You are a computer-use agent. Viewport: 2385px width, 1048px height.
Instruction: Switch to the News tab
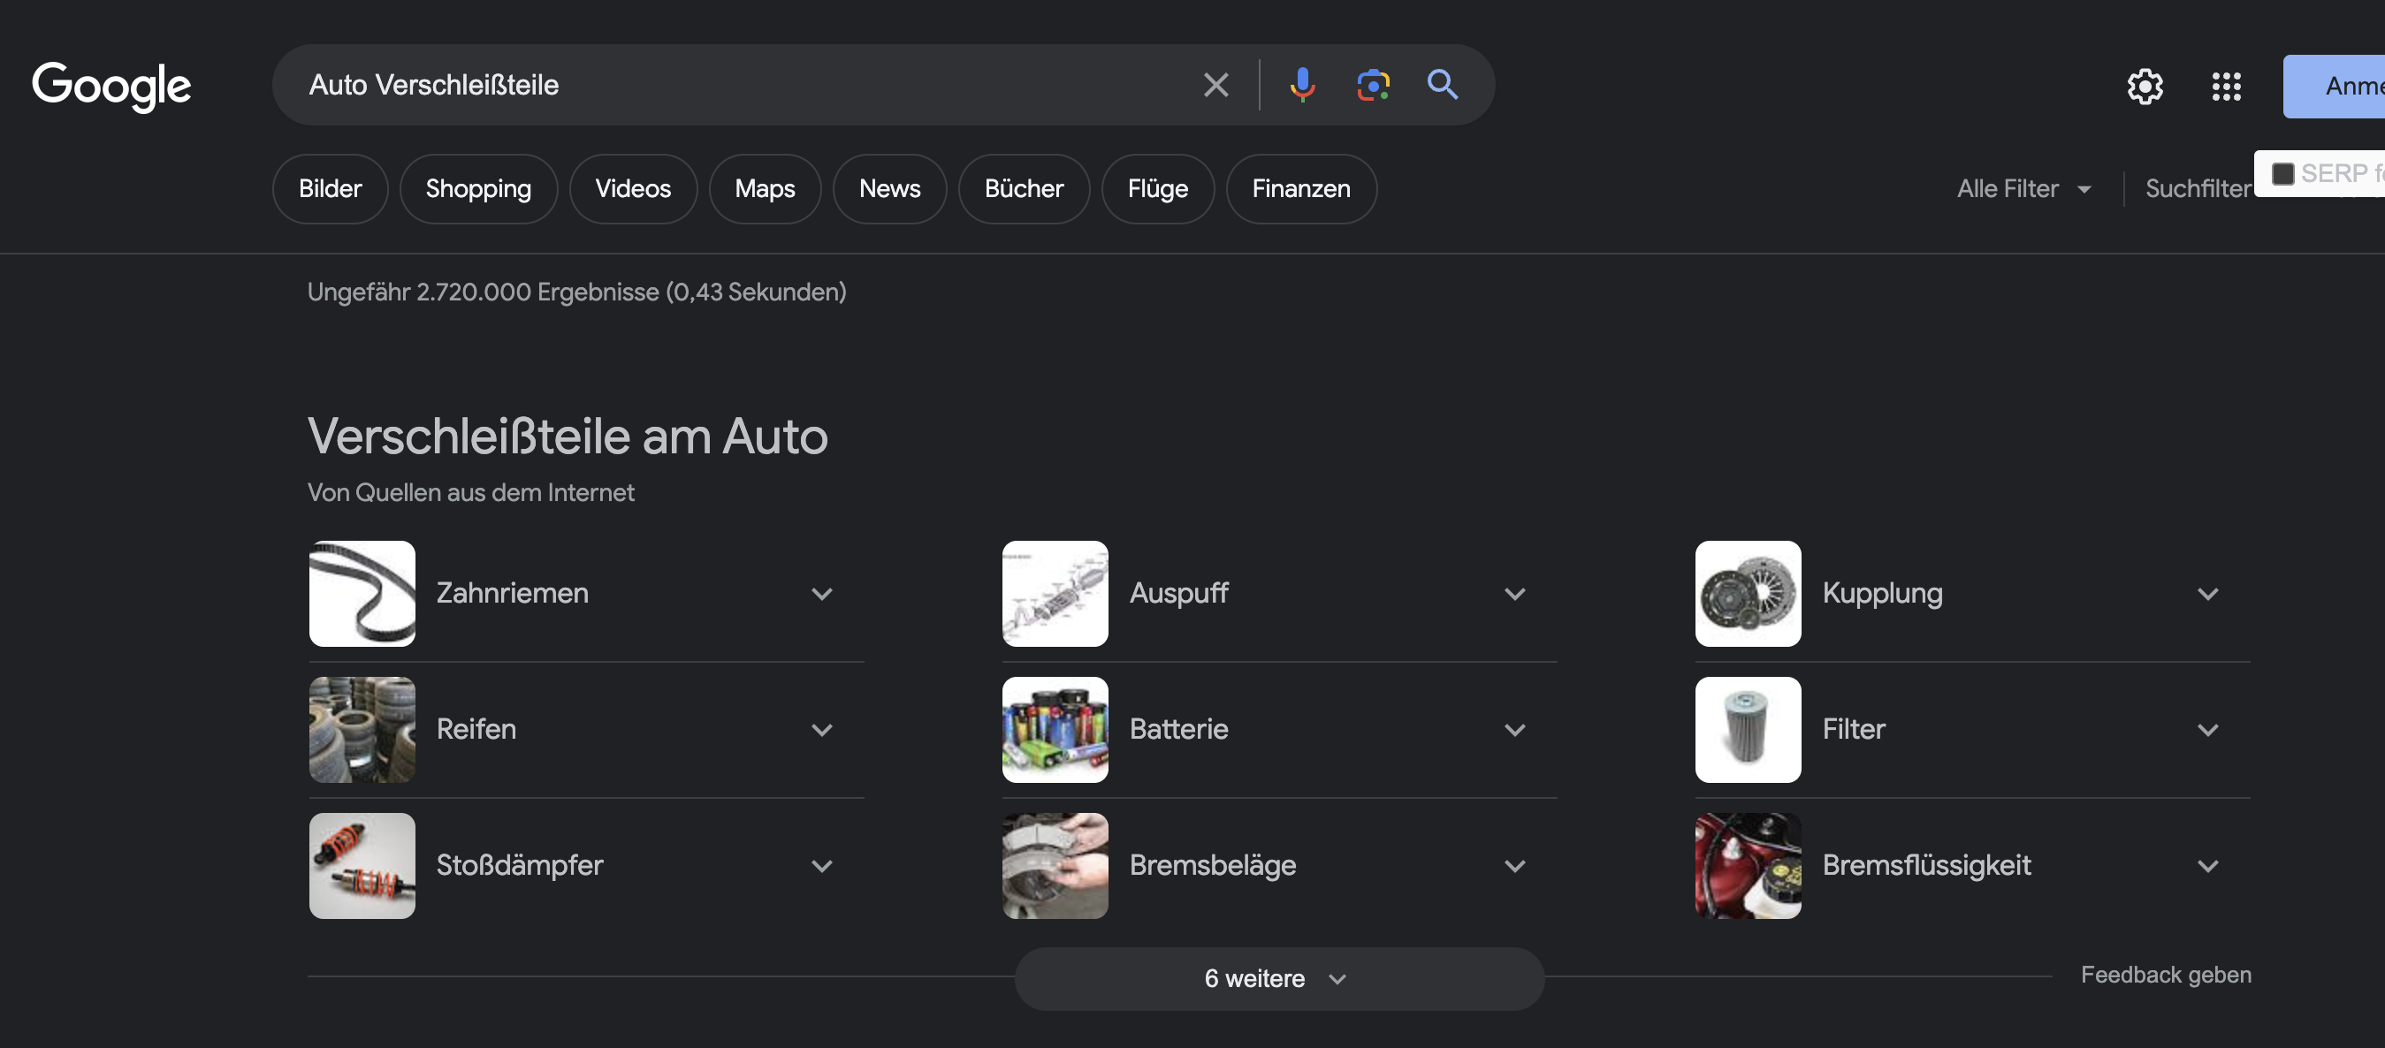tap(890, 188)
